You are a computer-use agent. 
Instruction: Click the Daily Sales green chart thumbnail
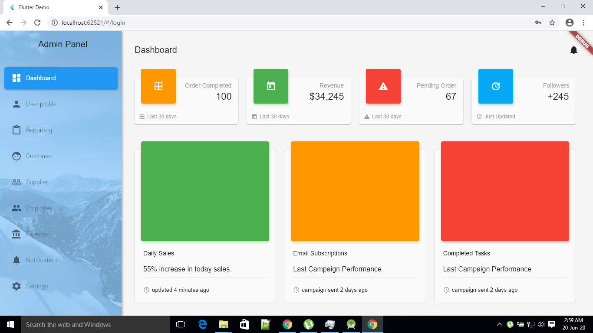pyautogui.click(x=205, y=191)
